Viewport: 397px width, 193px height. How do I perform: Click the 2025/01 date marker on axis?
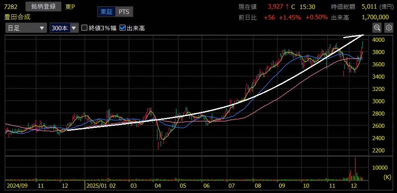click(x=97, y=186)
